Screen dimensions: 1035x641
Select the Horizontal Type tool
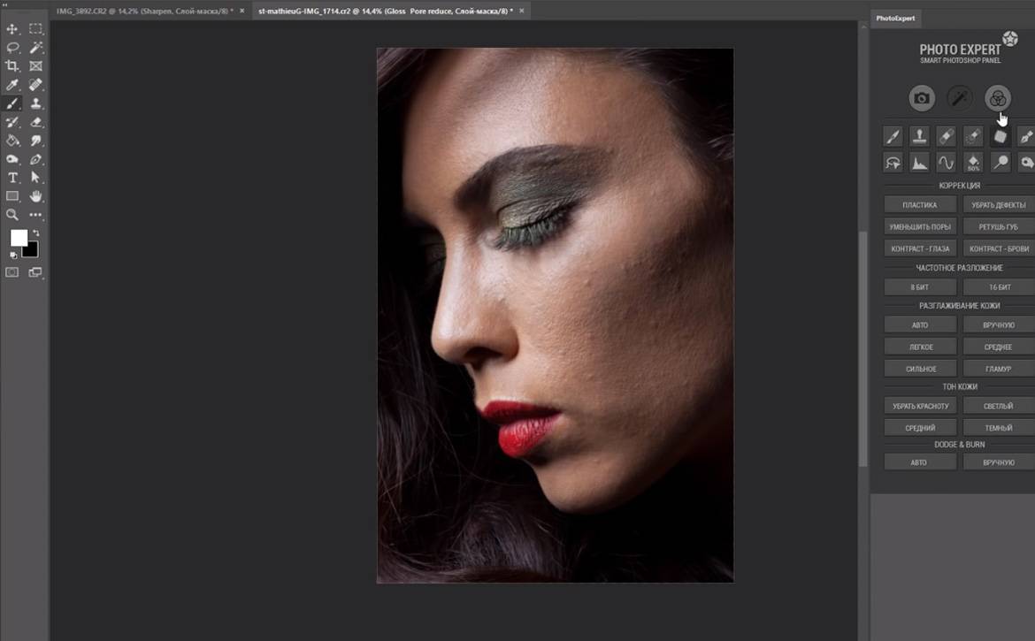[x=12, y=178]
